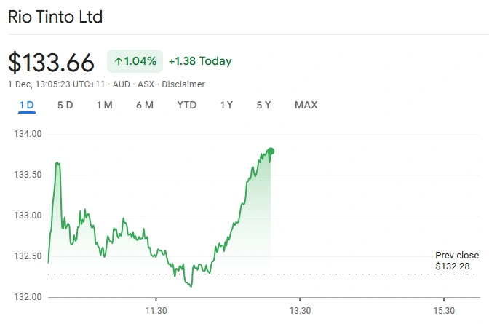Click the 134.00 price axis label
Screen dimensions: 489x324
point(28,134)
